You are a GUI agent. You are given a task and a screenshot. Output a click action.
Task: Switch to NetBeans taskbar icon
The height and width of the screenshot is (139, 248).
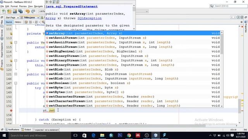(x=156, y=136)
